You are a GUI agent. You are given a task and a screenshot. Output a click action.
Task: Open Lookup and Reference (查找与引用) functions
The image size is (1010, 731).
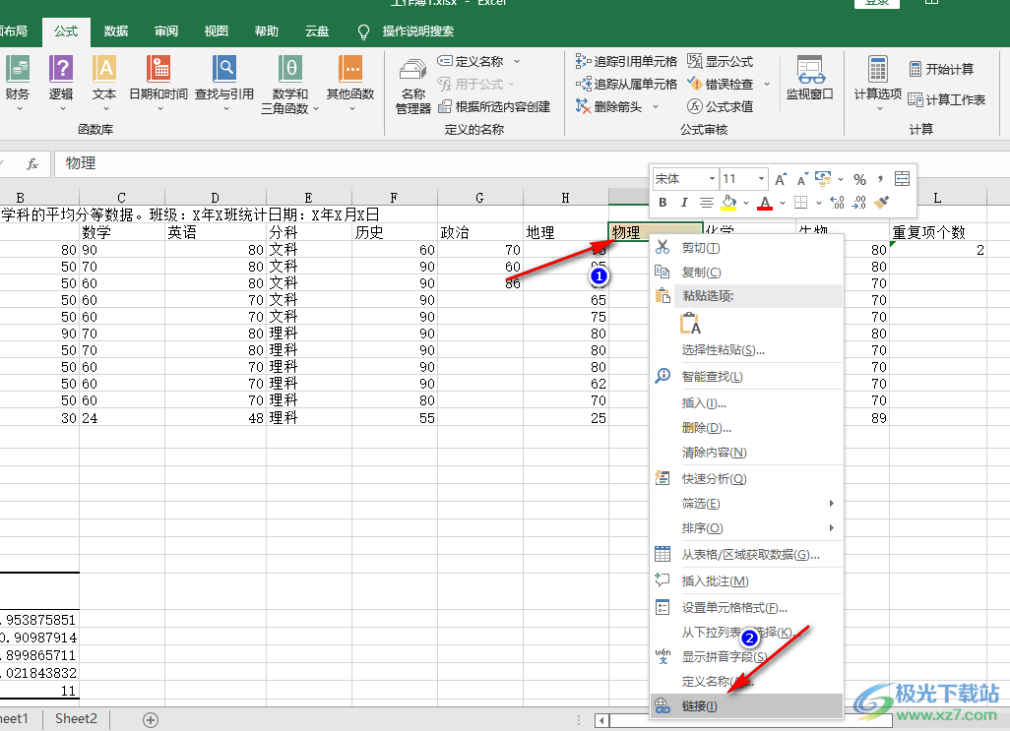224,83
